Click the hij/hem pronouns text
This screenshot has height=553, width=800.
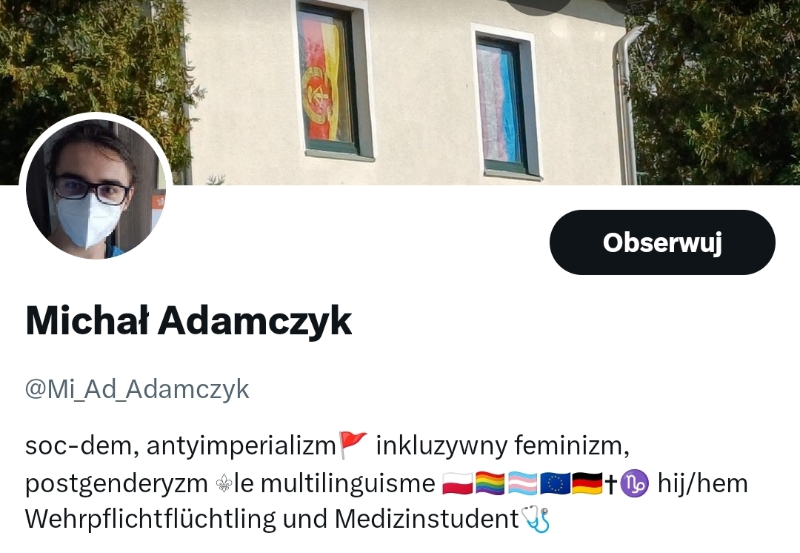tap(702, 483)
